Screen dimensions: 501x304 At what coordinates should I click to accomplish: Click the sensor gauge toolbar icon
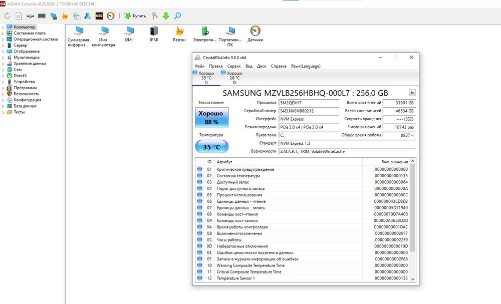(x=111, y=16)
